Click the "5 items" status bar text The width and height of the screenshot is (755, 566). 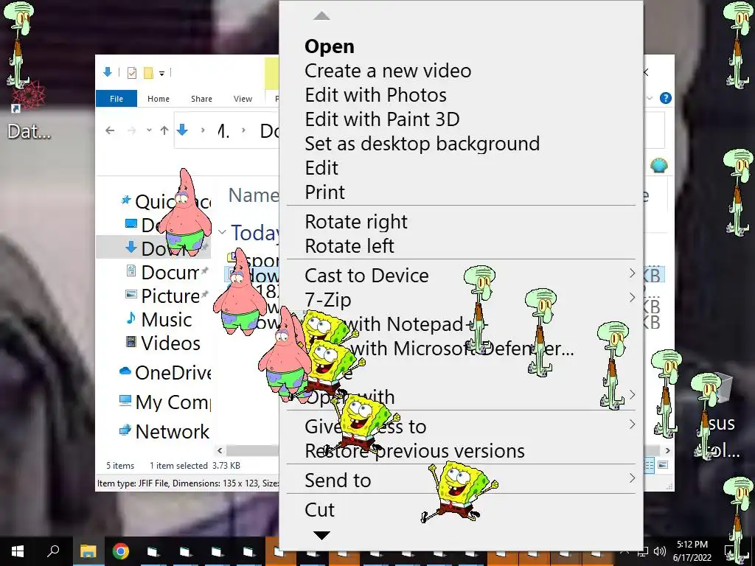click(120, 466)
